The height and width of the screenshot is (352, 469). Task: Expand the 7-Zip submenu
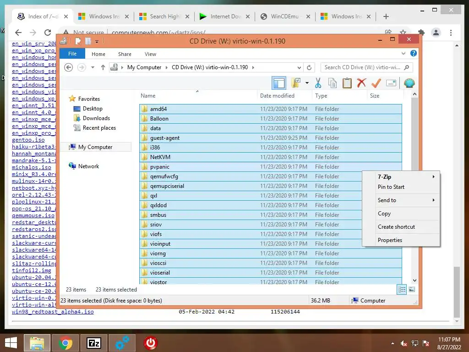point(433,176)
